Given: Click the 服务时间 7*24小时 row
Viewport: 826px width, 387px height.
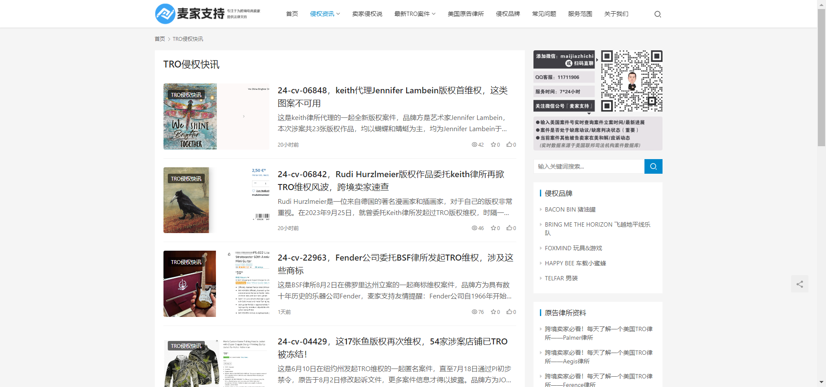Looking at the screenshot, I should tap(564, 92).
